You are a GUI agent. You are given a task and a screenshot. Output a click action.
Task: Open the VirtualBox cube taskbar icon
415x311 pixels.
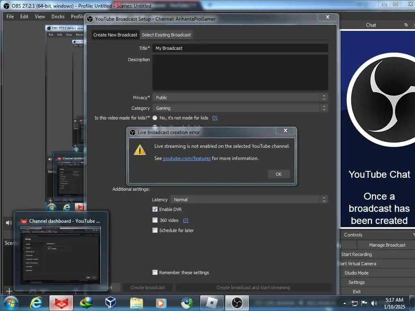click(x=111, y=303)
